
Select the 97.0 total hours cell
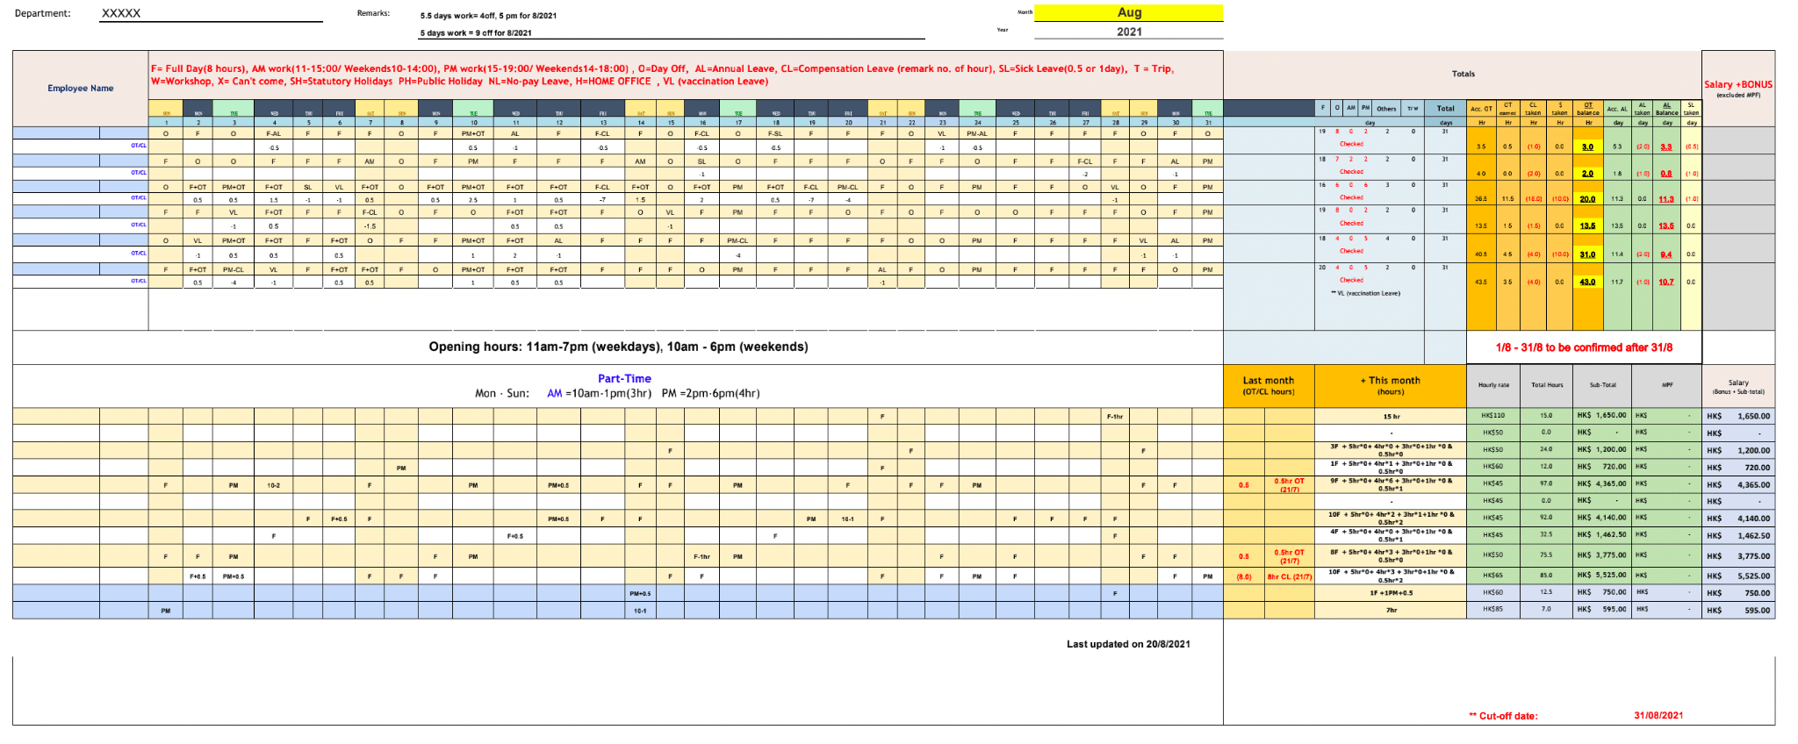[x=1547, y=483]
